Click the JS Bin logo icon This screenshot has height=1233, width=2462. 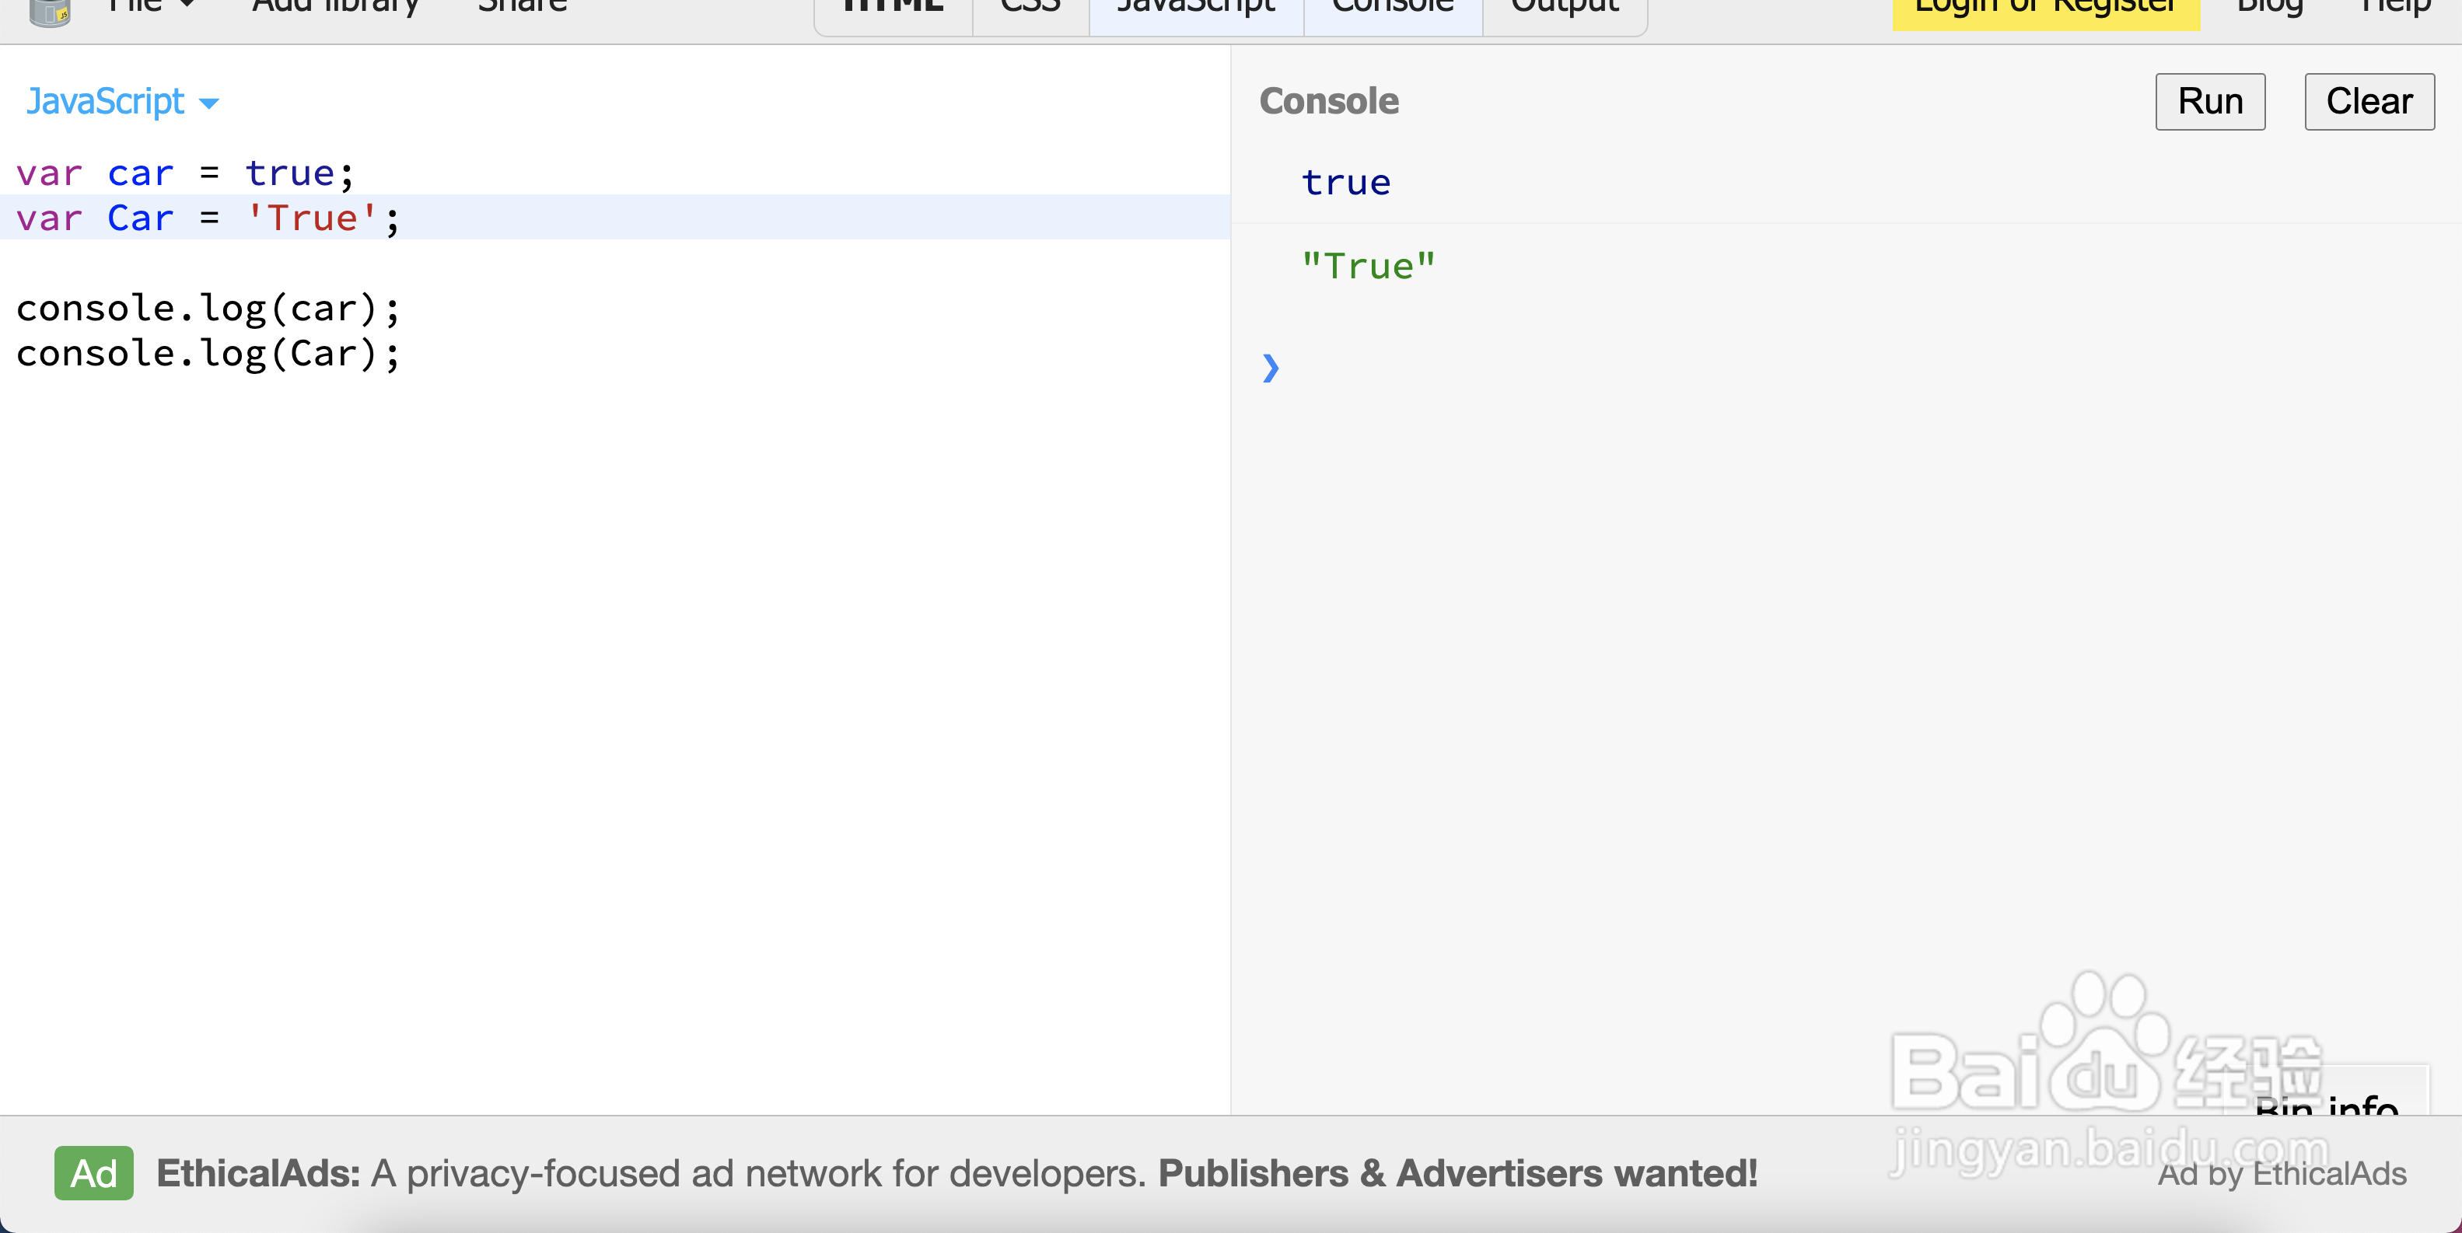click(x=50, y=12)
